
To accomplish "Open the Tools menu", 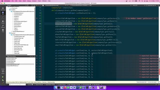I will (x=39, y=1).
